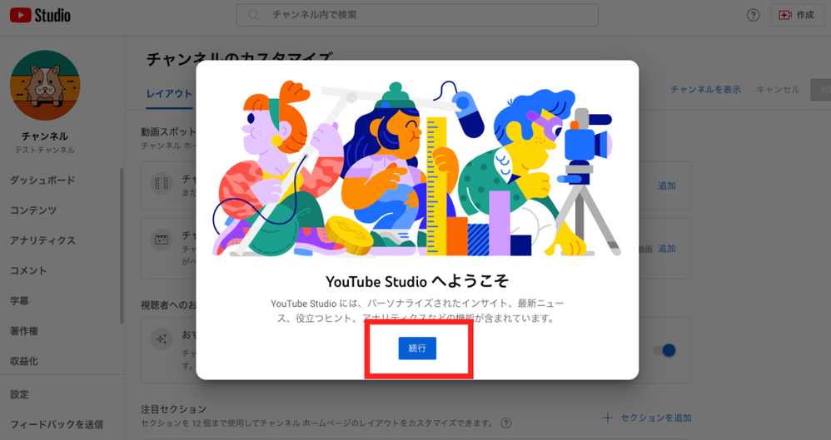Click the 注目セクション heading text
The width and height of the screenshot is (831, 440).
point(173,409)
